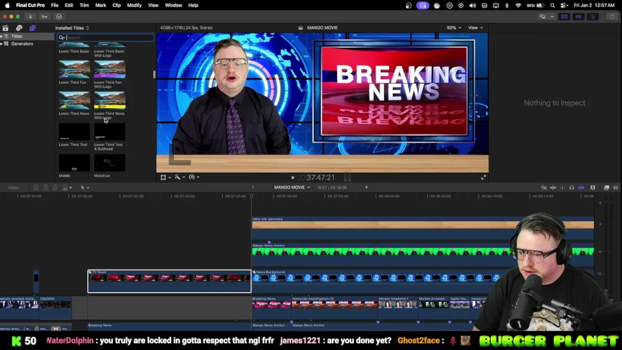Toggle the Timeline panel layout button
The image size is (622, 350).
pyautogui.click(x=578, y=17)
